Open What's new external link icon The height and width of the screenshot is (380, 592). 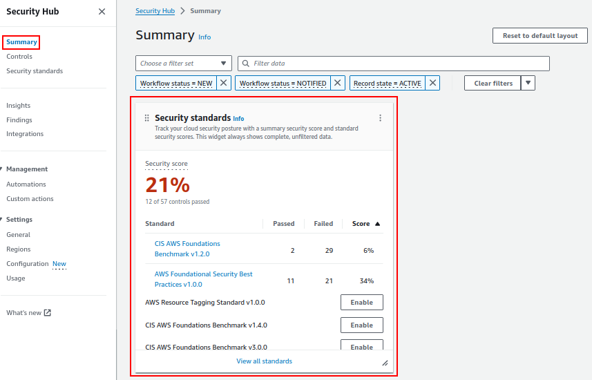tap(47, 313)
